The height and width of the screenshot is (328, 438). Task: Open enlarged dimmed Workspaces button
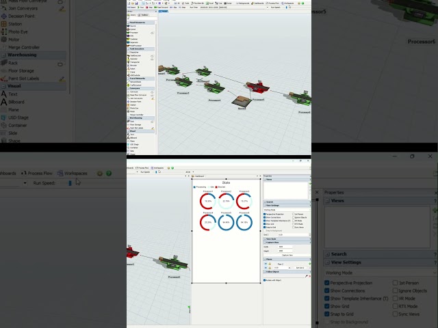tap(73, 173)
